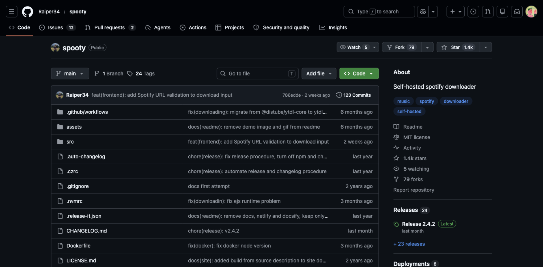Focus the Go to file search box

pos(258,73)
